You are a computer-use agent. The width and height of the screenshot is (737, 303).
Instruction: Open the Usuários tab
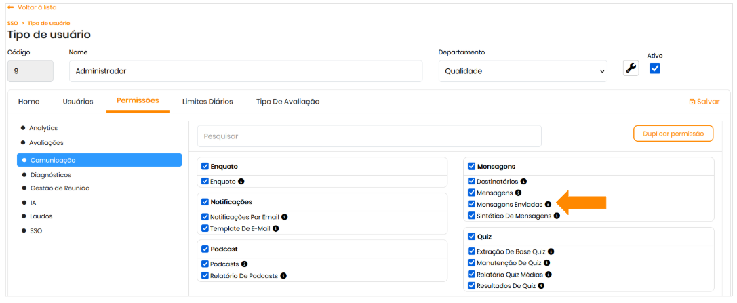(x=78, y=102)
